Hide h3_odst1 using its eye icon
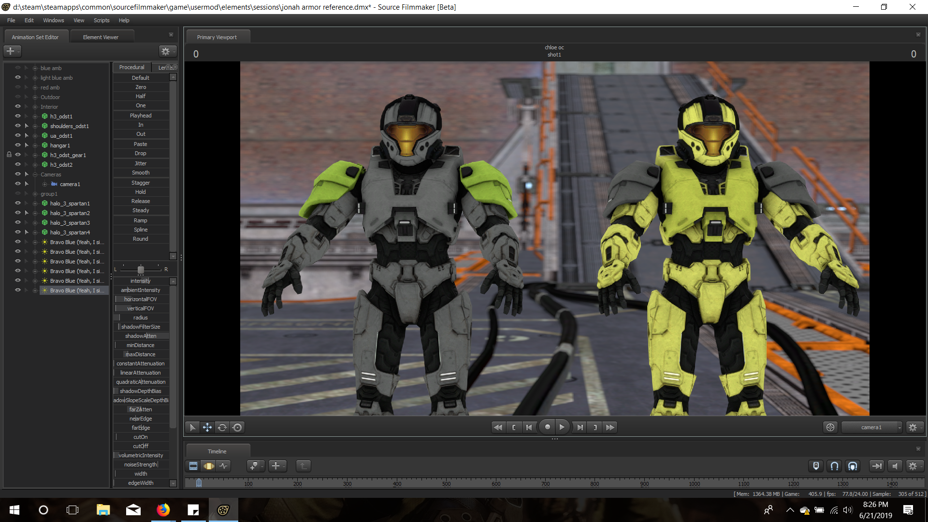 (18, 116)
